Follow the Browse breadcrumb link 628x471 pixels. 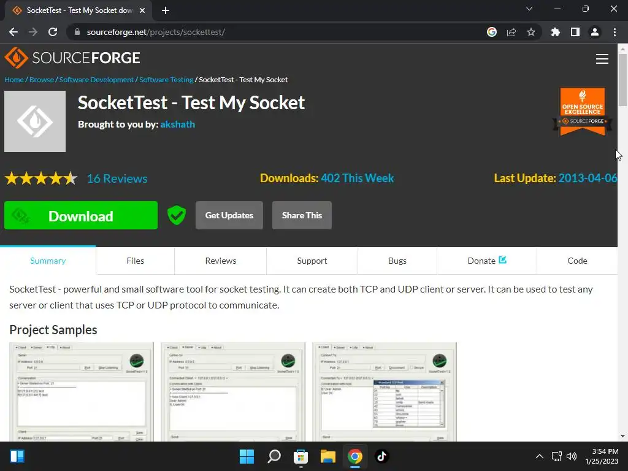pyautogui.click(x=42, y=80)
